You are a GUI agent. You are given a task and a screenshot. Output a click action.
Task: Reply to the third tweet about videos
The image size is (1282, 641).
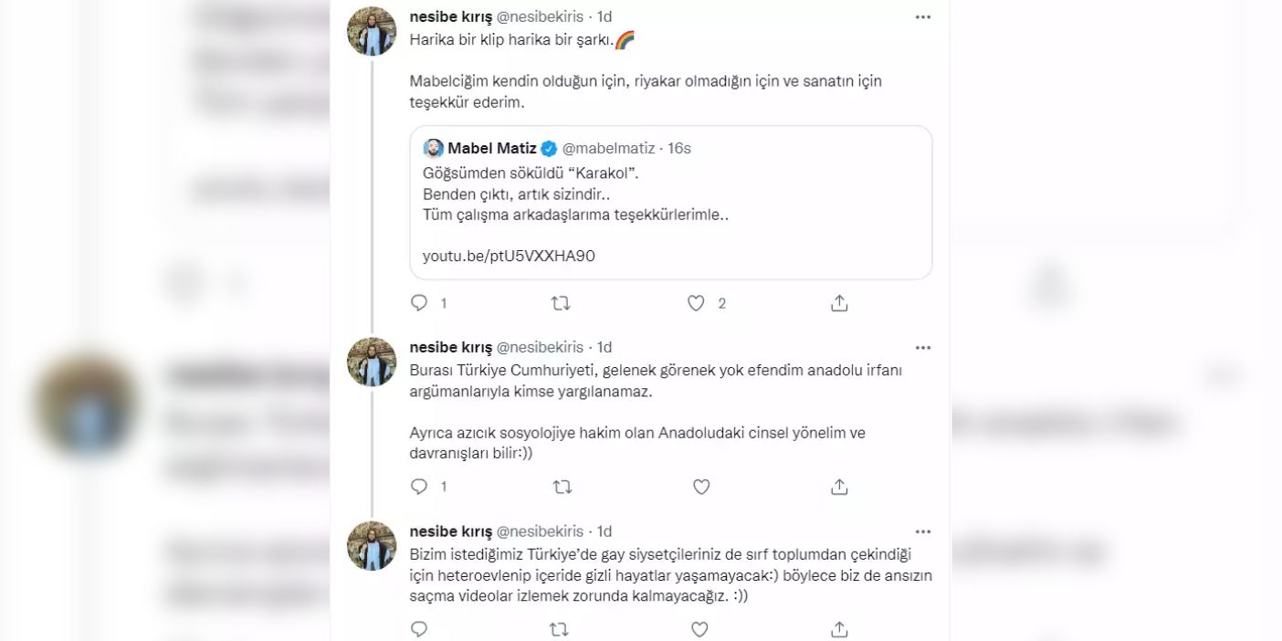[419, 629]
